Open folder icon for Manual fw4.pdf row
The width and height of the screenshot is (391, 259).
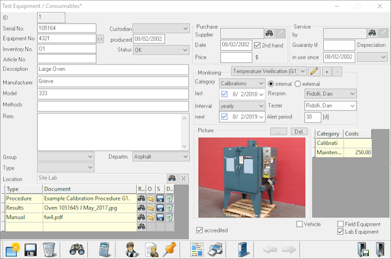click(151, 217)
